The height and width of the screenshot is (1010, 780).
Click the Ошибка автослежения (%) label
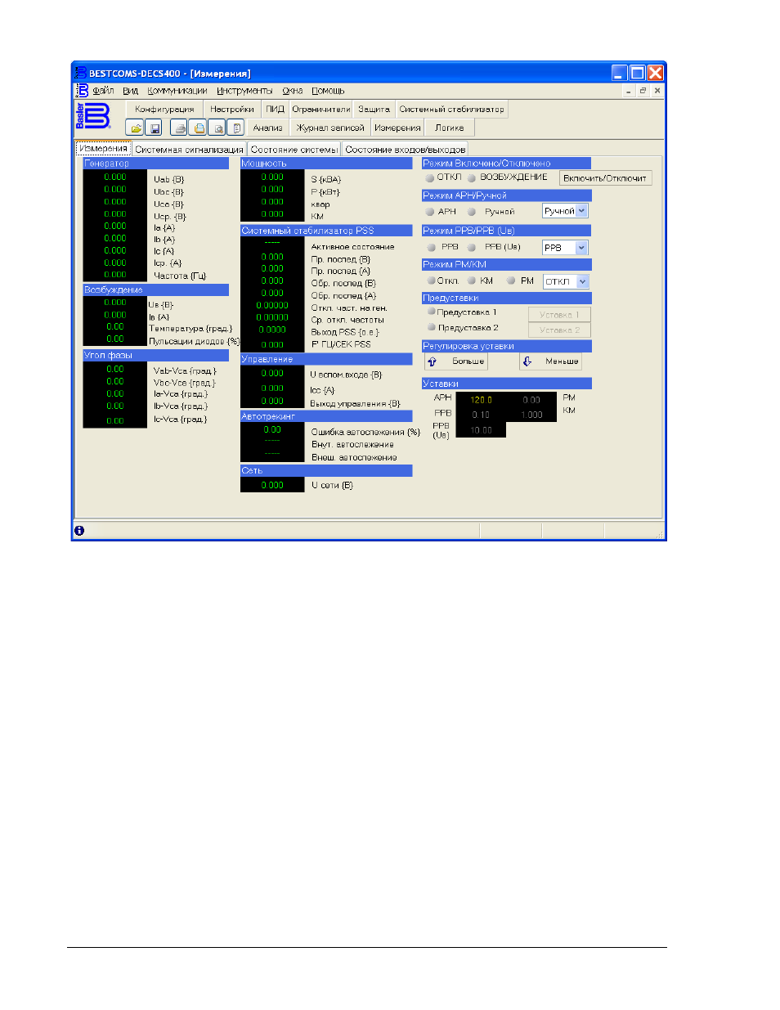[x=365, y=432]
